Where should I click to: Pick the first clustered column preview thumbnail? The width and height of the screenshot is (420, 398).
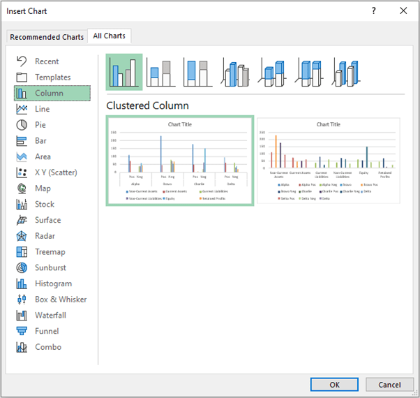coord(180,161)
